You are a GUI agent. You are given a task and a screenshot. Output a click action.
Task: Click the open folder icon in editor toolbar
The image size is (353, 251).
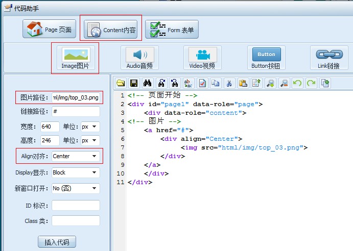[x=121, y=83]
